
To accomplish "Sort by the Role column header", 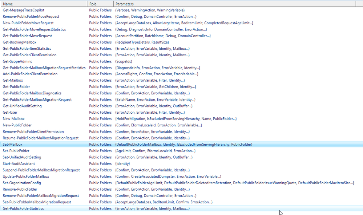I will click(x=100, y=4).
